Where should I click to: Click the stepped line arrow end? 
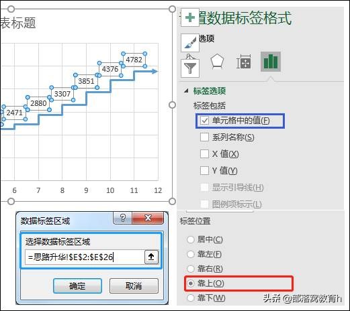coord(155,72)
